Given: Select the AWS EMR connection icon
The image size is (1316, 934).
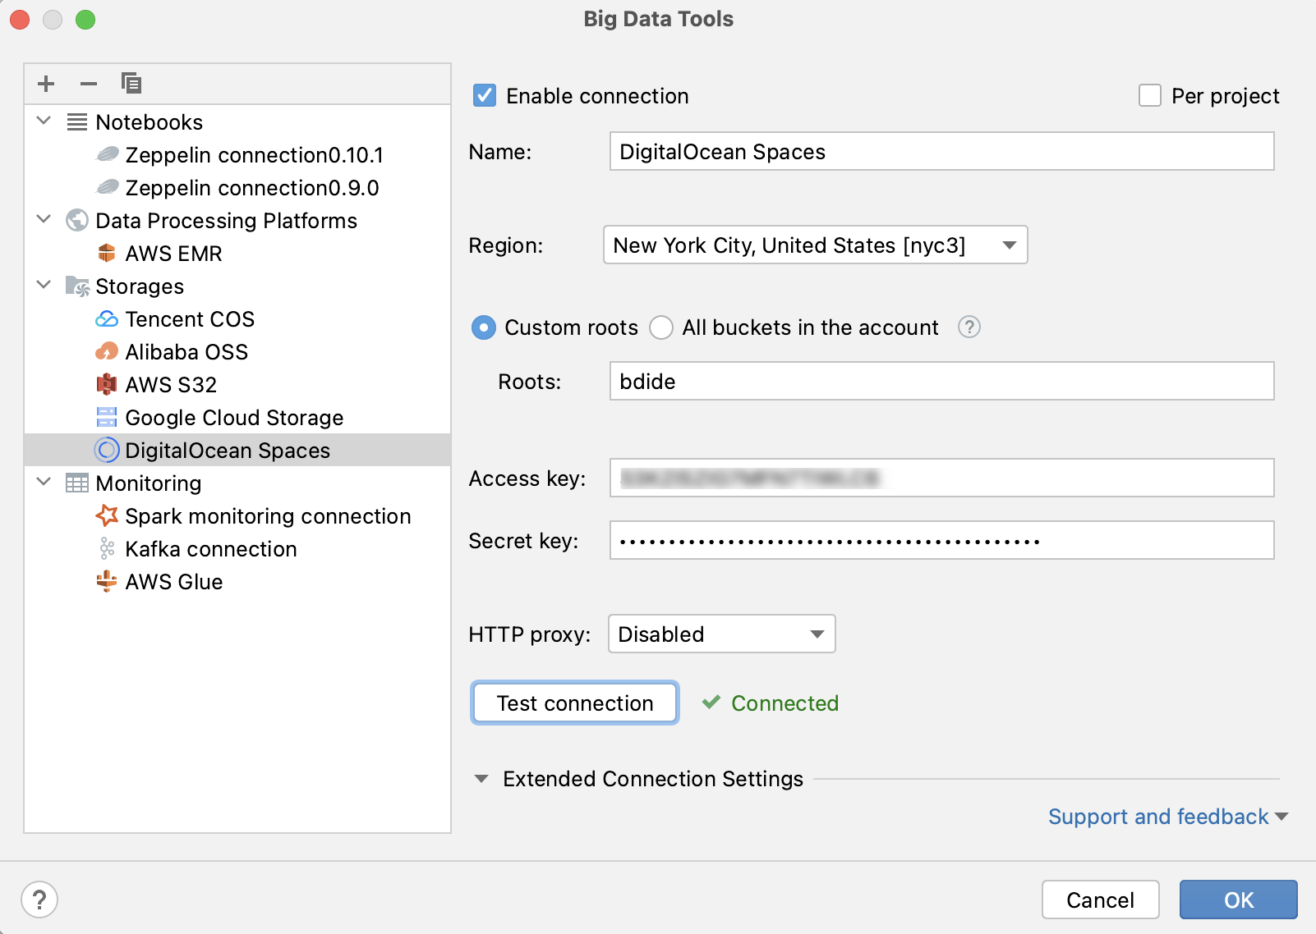Looking at the screenshot, I should coord(108,253).
